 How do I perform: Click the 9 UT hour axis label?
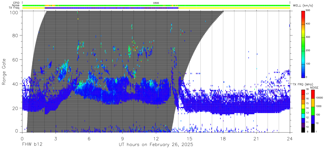point(123,138)
